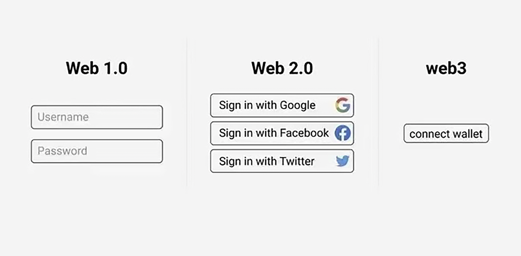The height and width of the screenshot is (256, 521).
Task: Click the Google "G" logo icon
Action: 343,105
